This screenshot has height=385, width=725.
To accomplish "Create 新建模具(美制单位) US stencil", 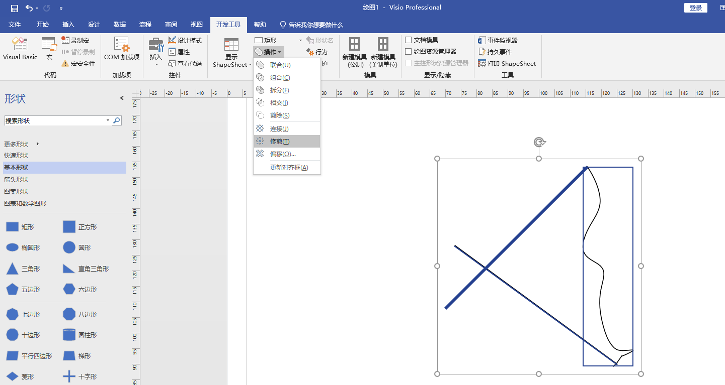I will pyautogui.click(x=383, y=53).
